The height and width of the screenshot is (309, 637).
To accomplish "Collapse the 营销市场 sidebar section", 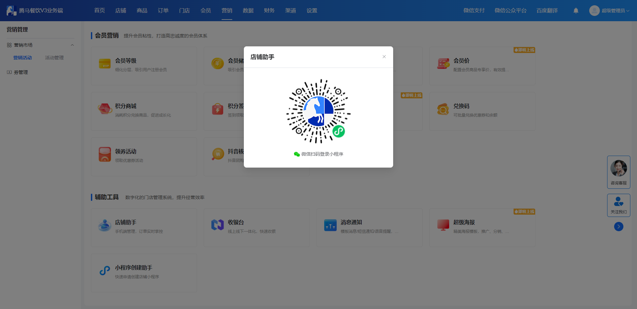I will 72,45.
